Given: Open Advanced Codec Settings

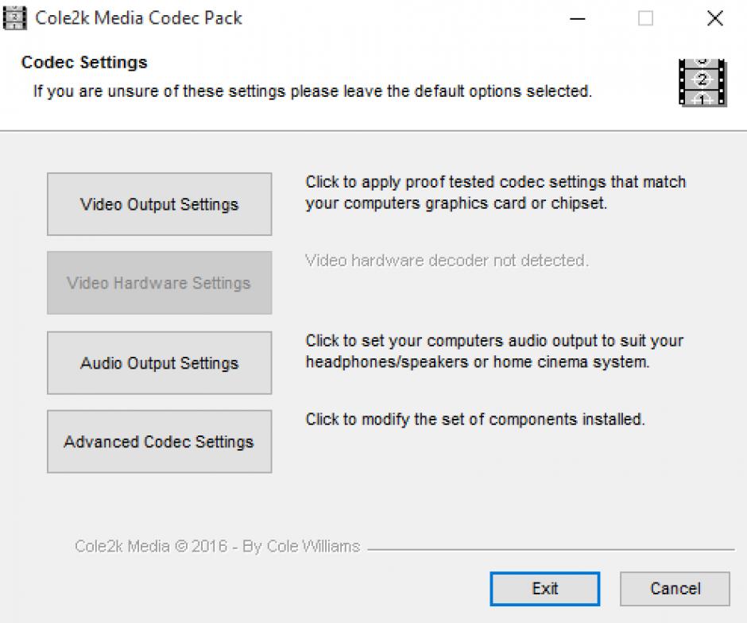Looking at the screenshot, I should [x=159, y=441].
